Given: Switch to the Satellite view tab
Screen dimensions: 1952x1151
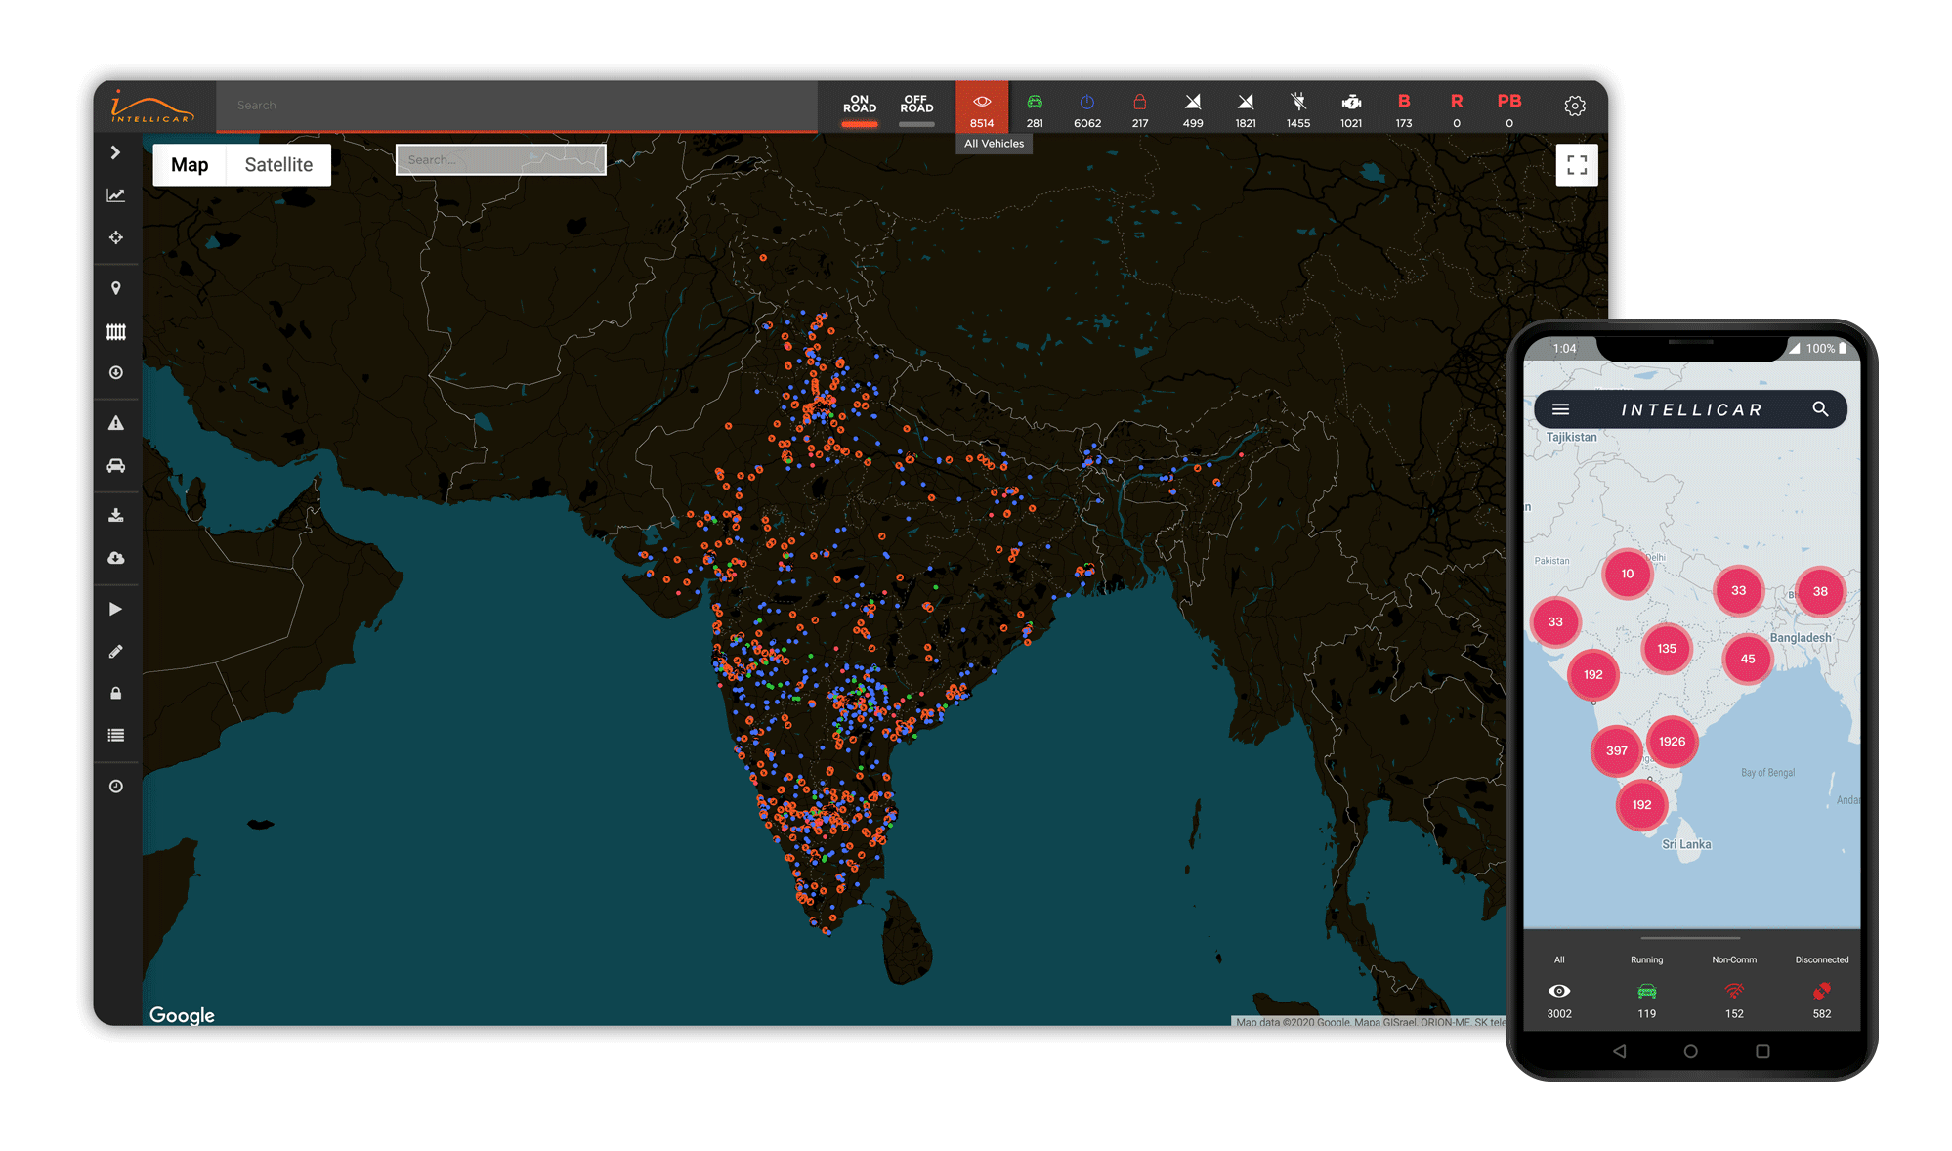Looking at the screenshot, I should [x=278, y=165].
